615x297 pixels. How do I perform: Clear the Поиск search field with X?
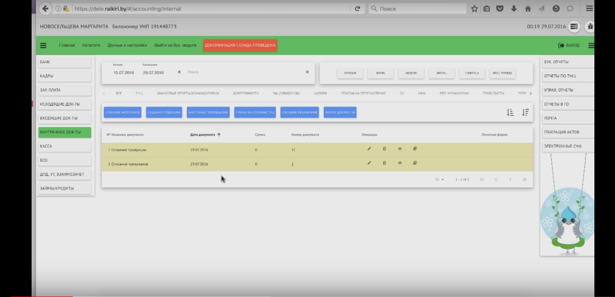307,72
